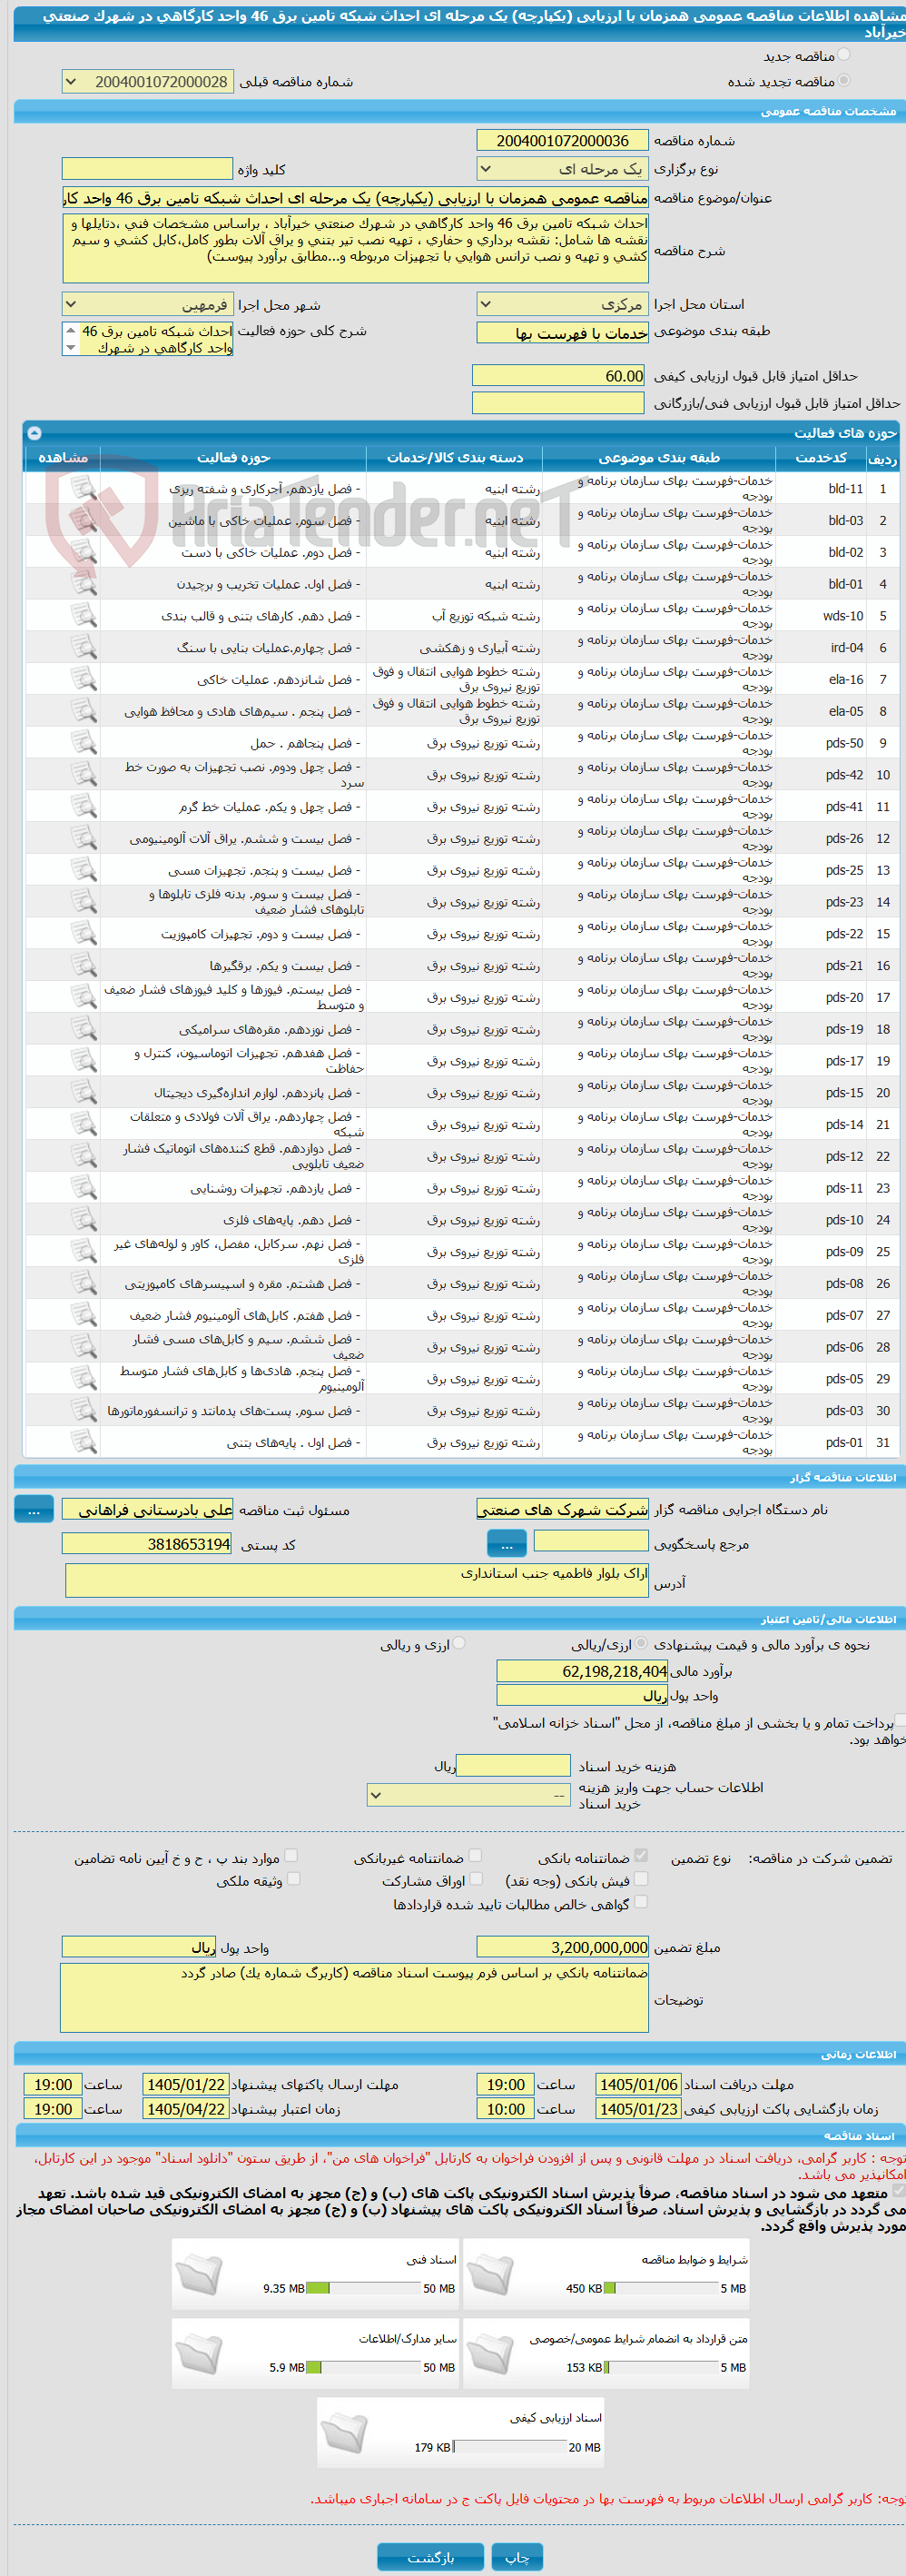Viewport: 906px width, 2576px height.
Task: Open the سایر مدارک/اطلاعات folder icon
Action: [x=199, y=2355]
